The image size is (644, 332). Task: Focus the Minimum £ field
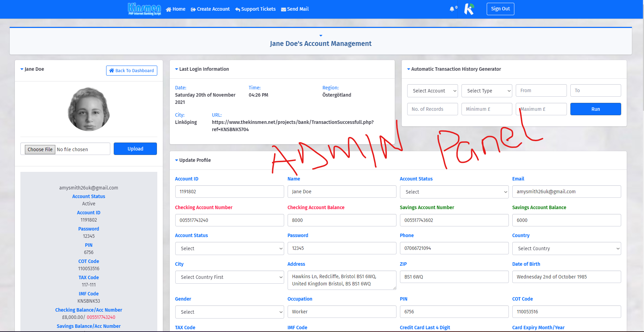point(487,109)
